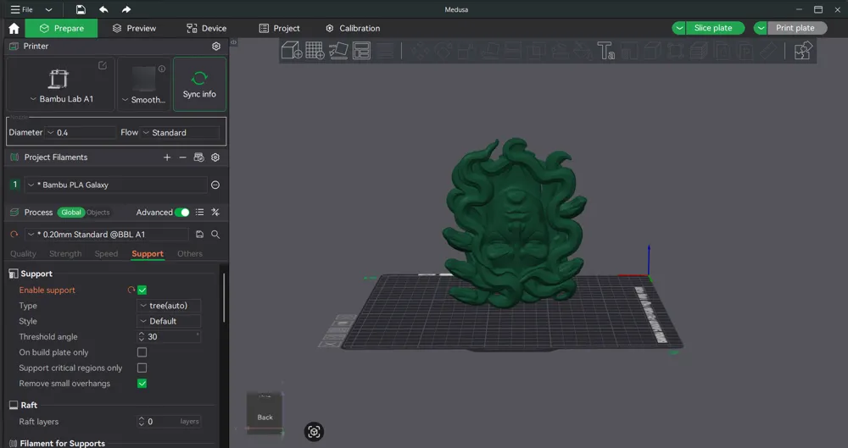
Task: Show the bed plate type info icon
Action: coord(162,69)
